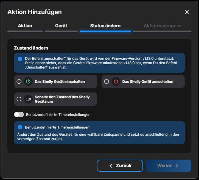
Task: Close the Aktion Hinzufügen dialog
Action: (187, 12)
